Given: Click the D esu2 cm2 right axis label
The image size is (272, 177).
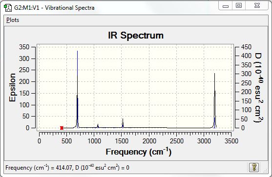Looking at the screenshot, I should pos(258,87).
